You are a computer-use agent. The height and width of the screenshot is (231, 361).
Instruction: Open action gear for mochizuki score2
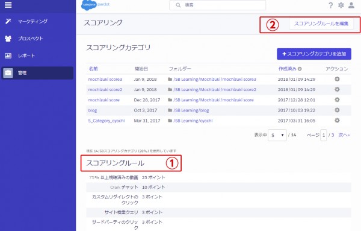[337, 89]
